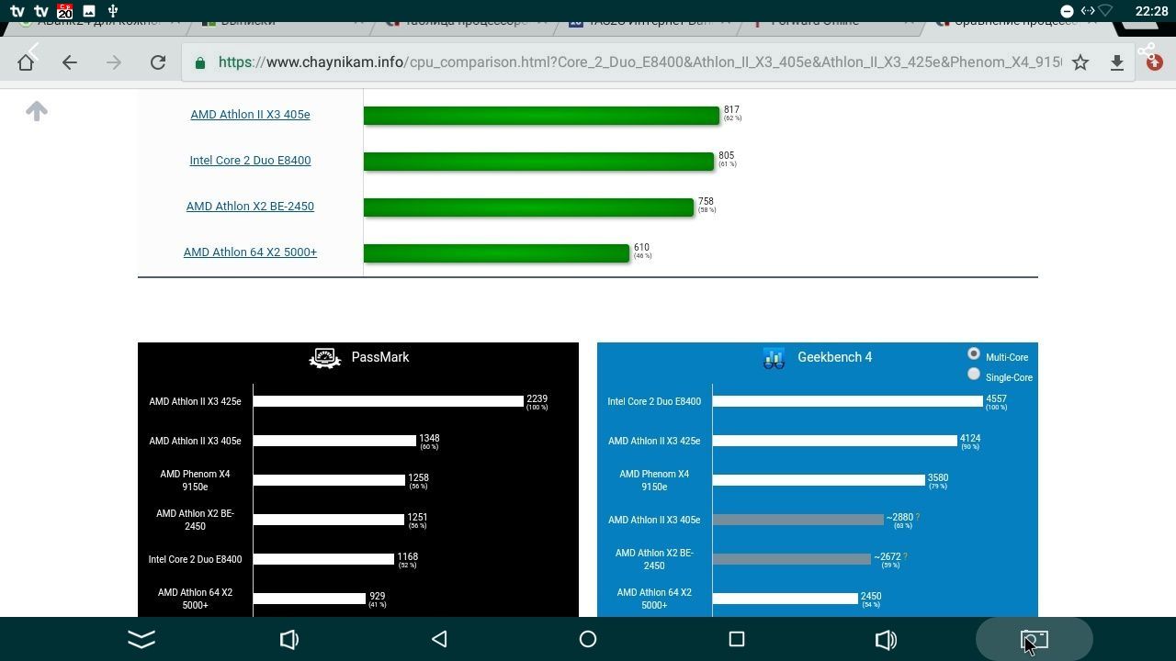Click PassMark score value 1258
This screenshot has width=1176, height=661.
click(x=419, y=478)
